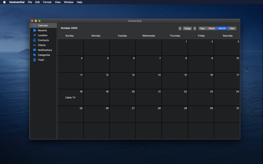Viewport: 263px width, 164px height.
Task: Open the Help menu
Action: click(79, 2)
